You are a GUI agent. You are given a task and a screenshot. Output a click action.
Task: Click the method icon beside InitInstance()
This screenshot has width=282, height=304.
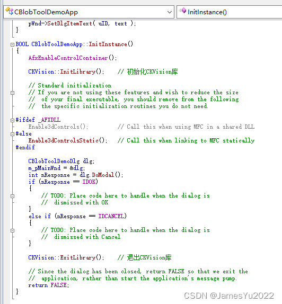182,11
